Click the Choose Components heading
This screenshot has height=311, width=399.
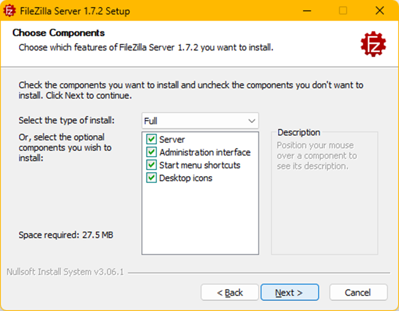59,33
